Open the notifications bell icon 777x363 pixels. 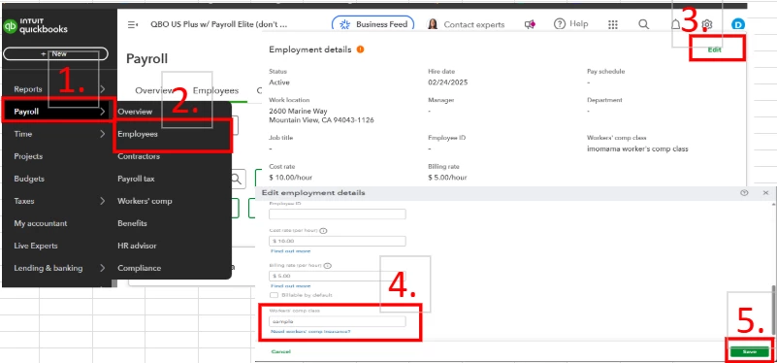tap(675, 24)
